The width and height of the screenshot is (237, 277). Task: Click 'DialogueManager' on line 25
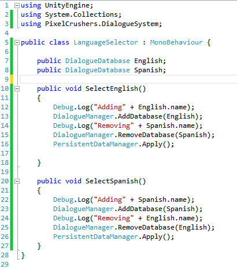[x=83, y=227]
